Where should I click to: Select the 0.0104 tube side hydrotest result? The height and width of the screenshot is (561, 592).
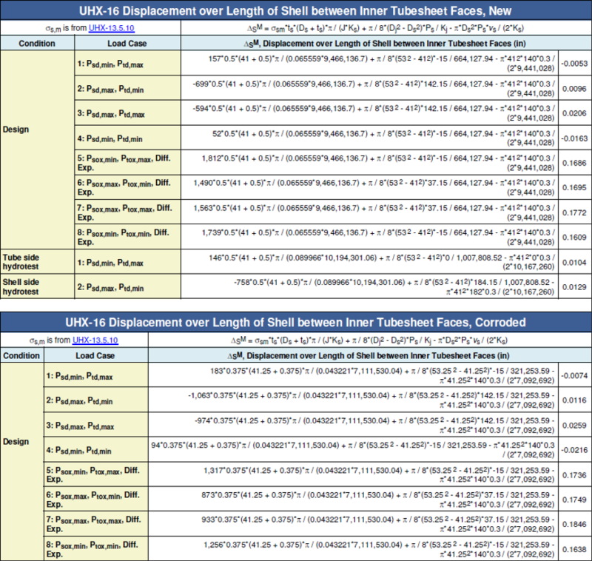pos(575,261)
